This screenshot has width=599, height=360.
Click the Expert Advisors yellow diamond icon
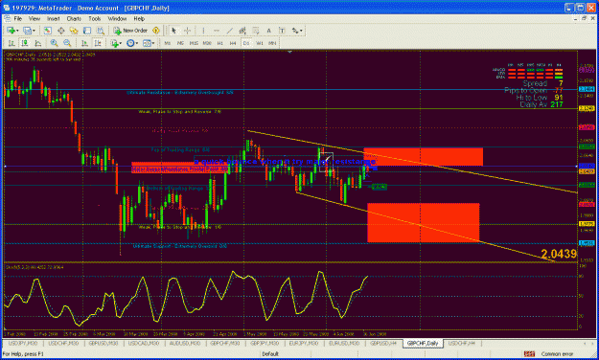[156, 31]
